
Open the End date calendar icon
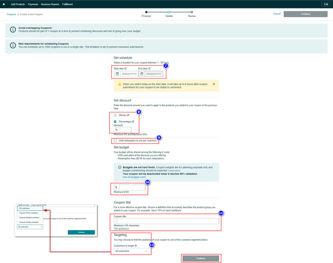pos(142,74)
